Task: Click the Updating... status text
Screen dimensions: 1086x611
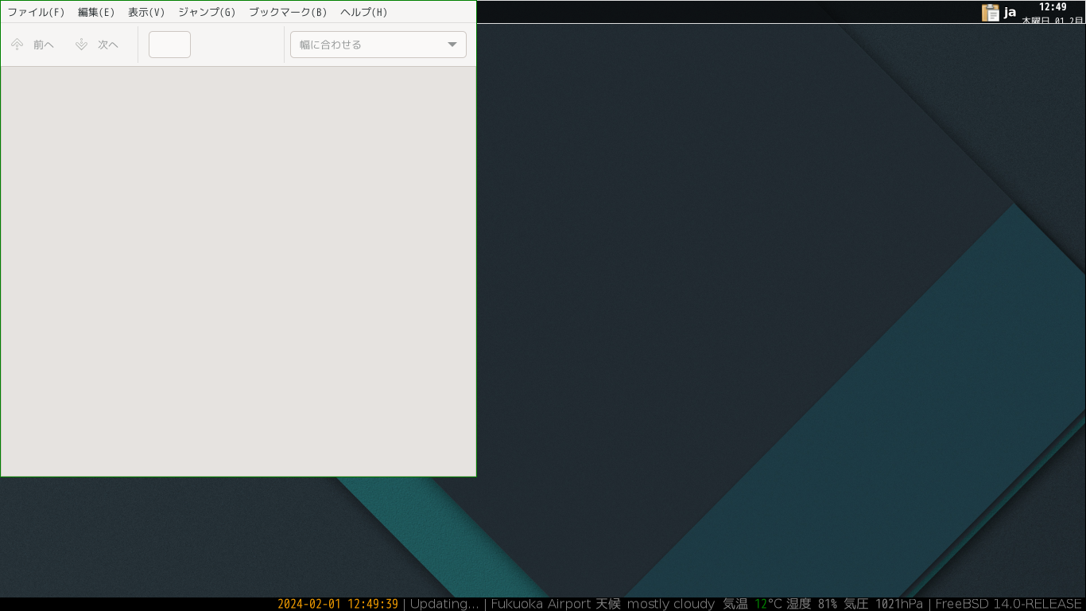Action: [444, 604]
